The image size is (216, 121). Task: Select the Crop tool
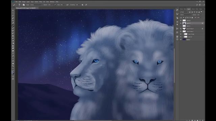coord(13,21)
